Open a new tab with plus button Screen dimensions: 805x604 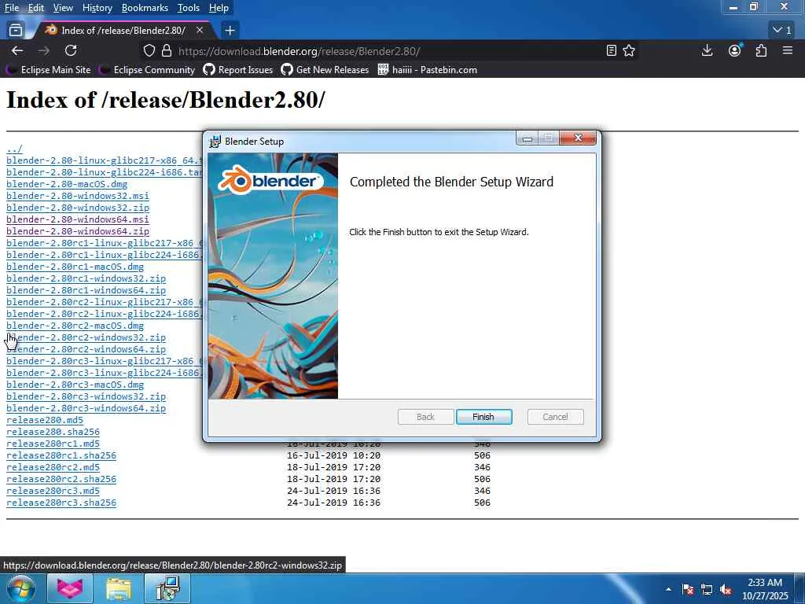[x=230, y=31]
